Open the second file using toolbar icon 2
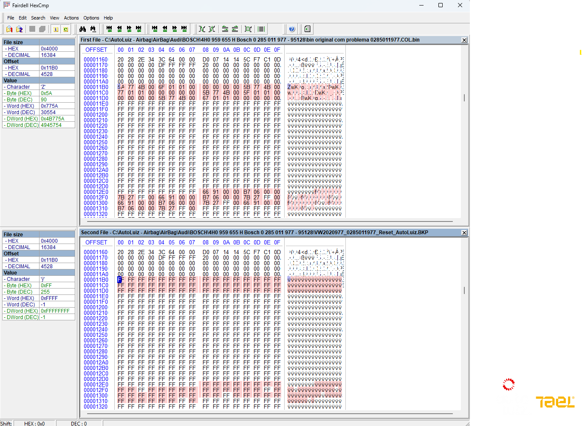Screen dimensions: 582x426 [19, 29]
